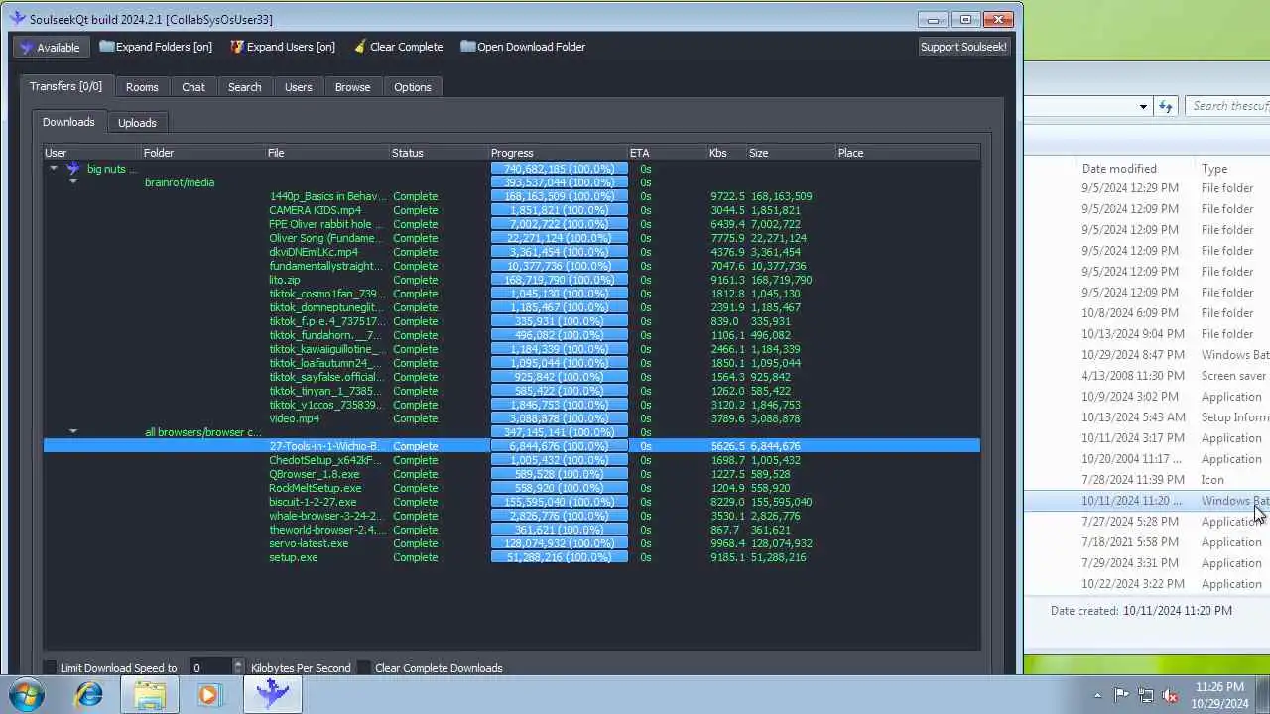Click the volume muted tray icon
Screen dimensions: 1270x714
click(1171, 695)
